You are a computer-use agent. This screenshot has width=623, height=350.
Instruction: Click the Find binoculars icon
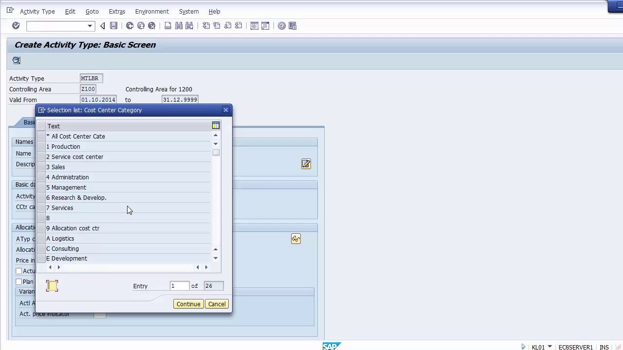pos(179,26)
